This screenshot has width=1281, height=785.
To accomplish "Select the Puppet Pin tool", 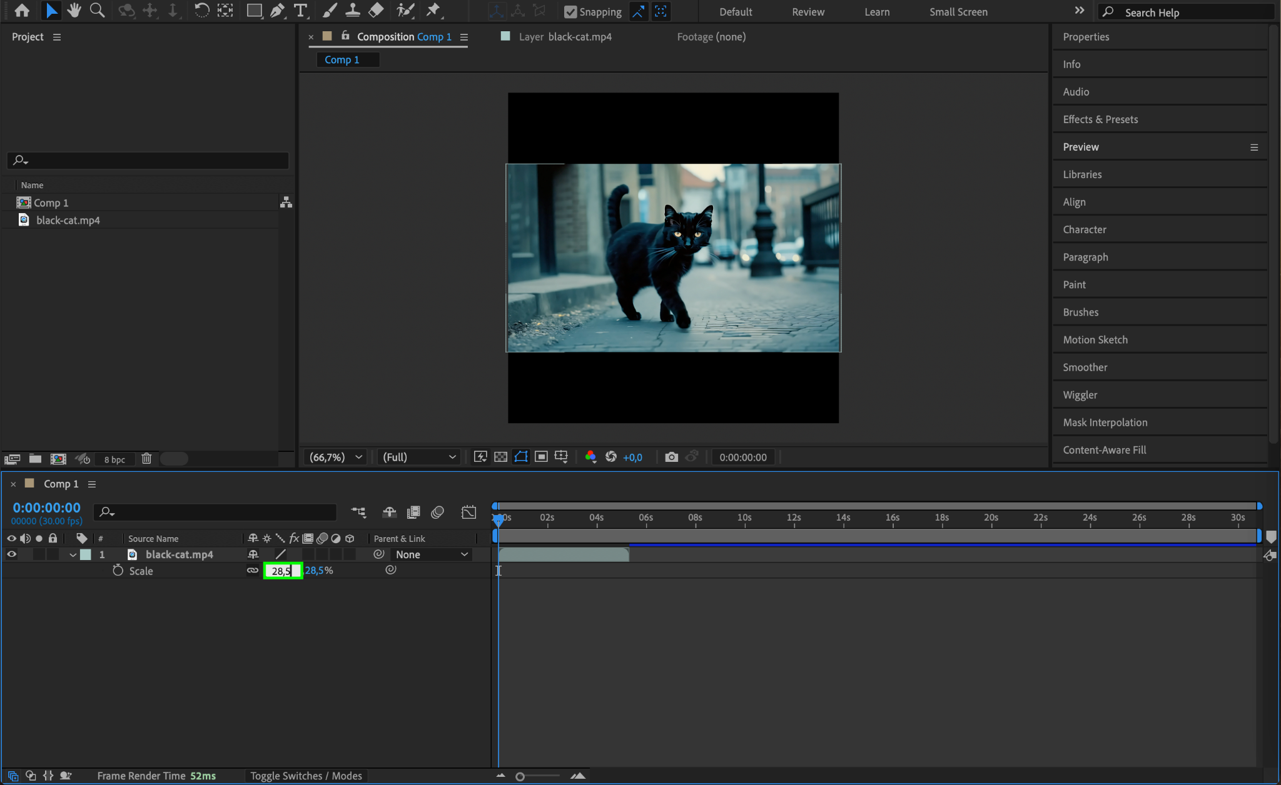I will (433, 11).
